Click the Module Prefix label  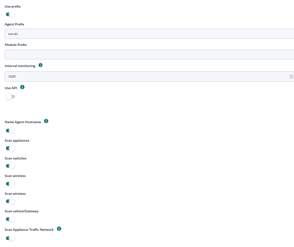click(x=16, y=45)
